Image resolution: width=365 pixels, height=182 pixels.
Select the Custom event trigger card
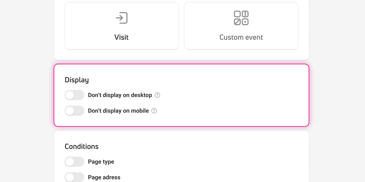pyautogui.click(x=241, y=25)
